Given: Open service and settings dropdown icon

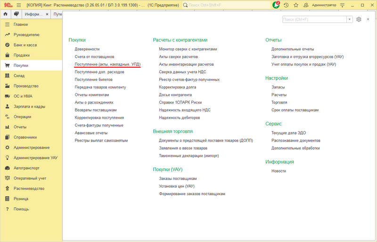Looking at the screenshot, I should (x=343, y=5).
